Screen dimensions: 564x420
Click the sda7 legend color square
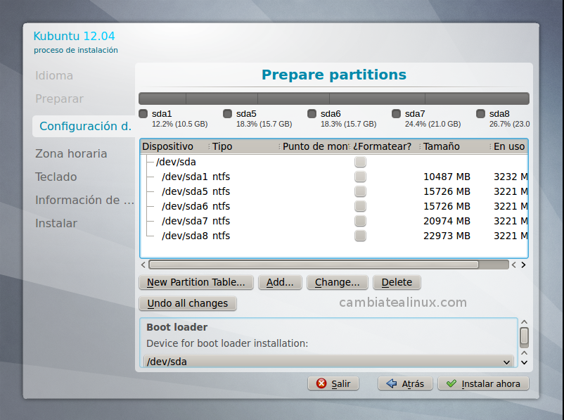pos(396,114)
